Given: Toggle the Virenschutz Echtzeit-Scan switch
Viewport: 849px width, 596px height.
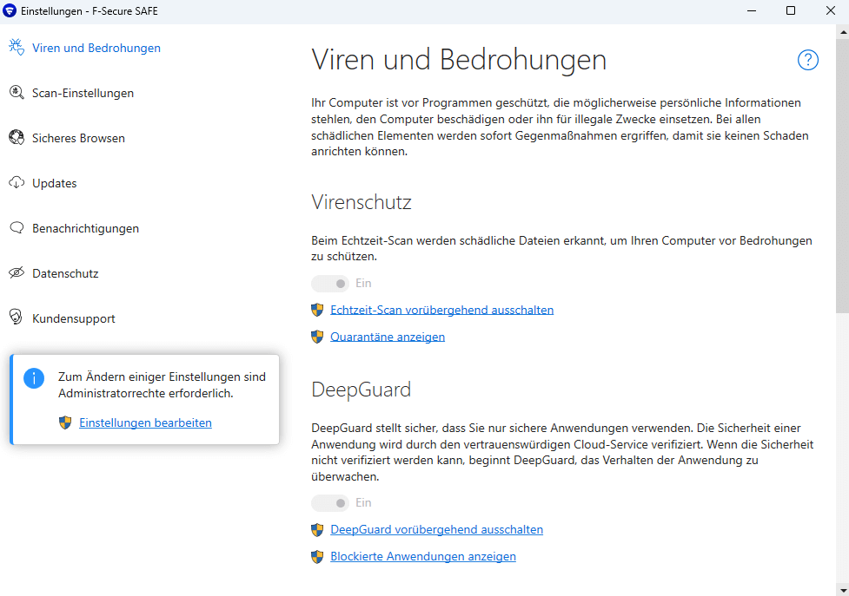Looking at the screenshot, I should click(329, 283).
